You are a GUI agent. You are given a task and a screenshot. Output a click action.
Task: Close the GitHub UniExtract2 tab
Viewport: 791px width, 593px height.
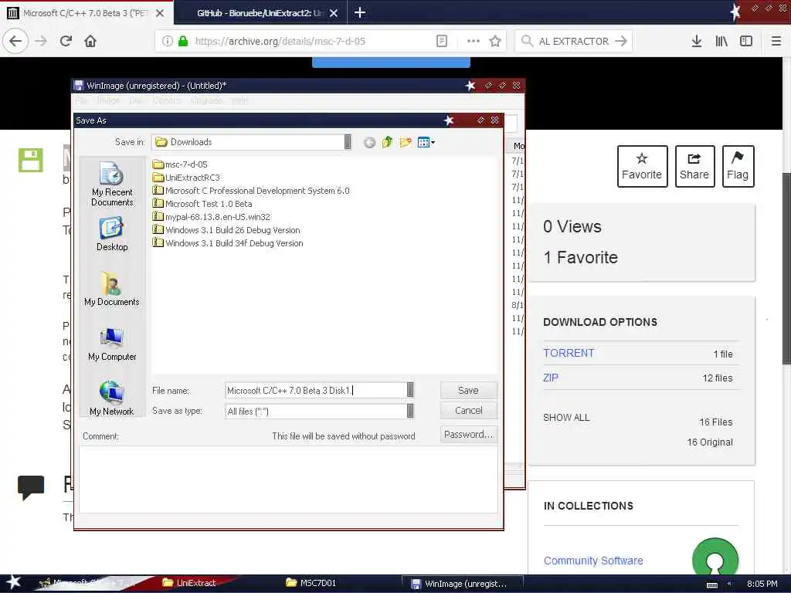click(334, 13)
